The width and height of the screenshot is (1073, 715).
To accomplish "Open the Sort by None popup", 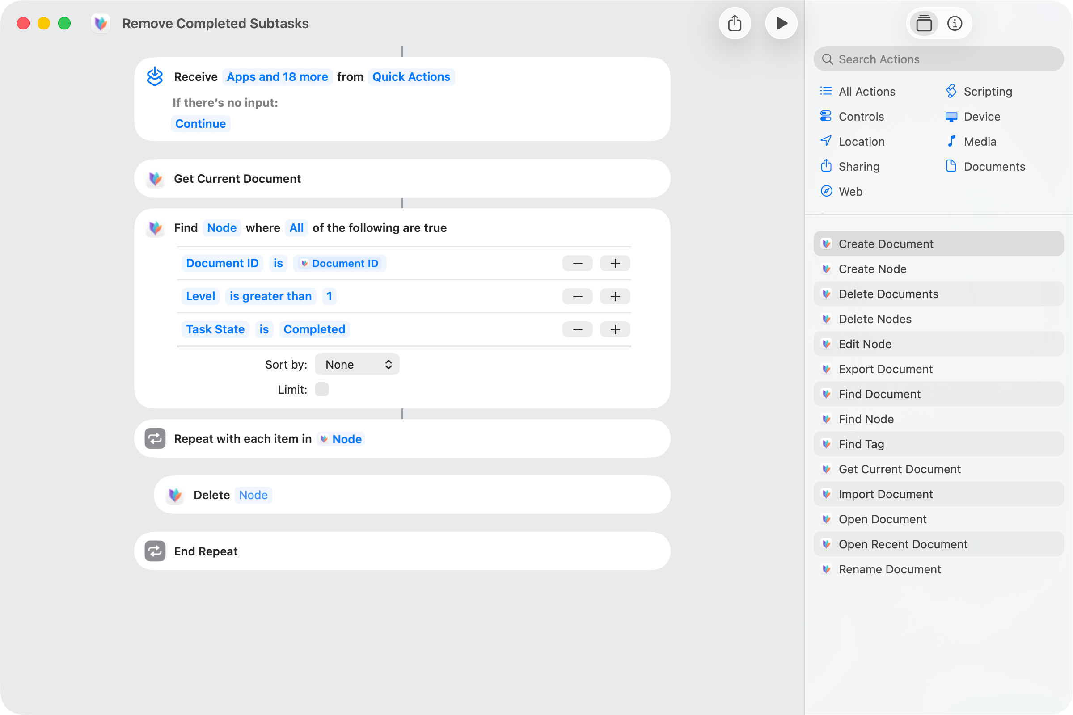I will [357, 364].
